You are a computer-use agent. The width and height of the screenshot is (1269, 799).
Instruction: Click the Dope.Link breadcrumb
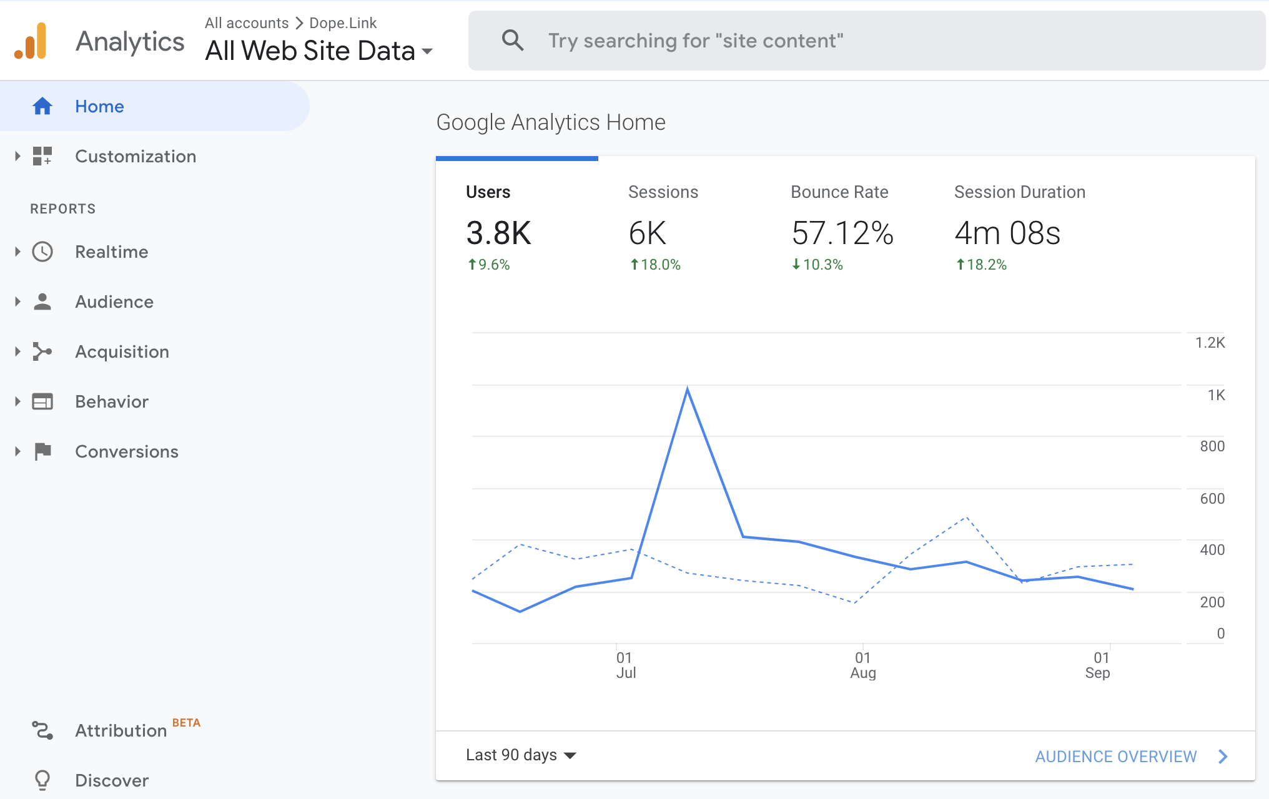343,23
